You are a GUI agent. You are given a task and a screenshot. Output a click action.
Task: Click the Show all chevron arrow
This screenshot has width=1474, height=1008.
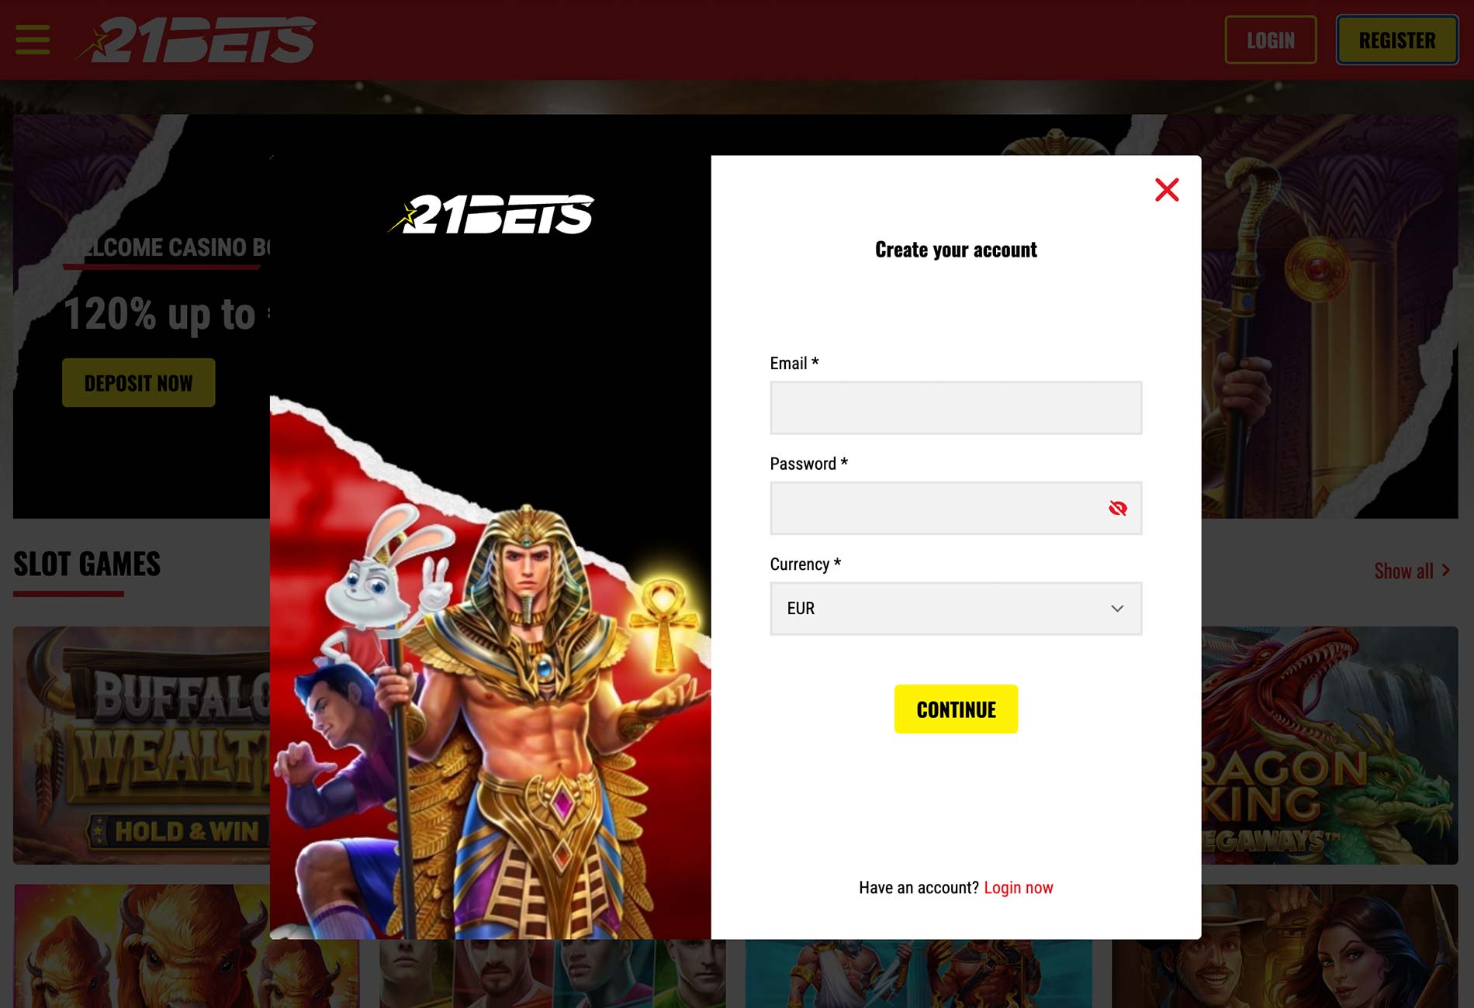[x=1445, y=571]
